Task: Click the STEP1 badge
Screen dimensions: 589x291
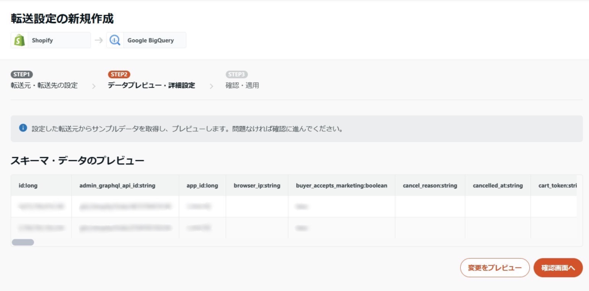Action: tap(21, 74)
